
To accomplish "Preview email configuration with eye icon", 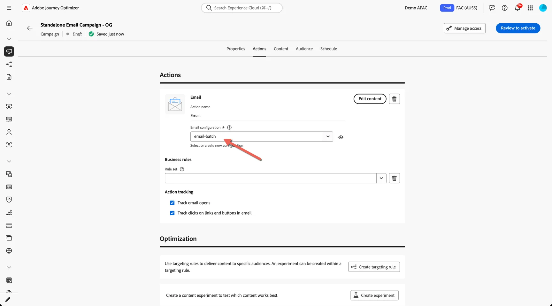I will tap(341, 137).
